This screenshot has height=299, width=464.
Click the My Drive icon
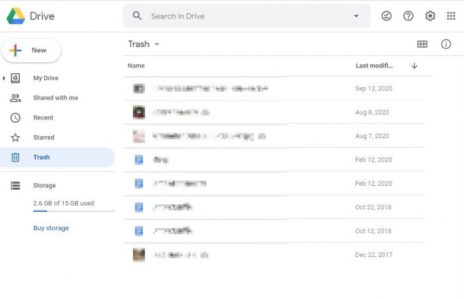pyautogui.click(x=15, y=78)
